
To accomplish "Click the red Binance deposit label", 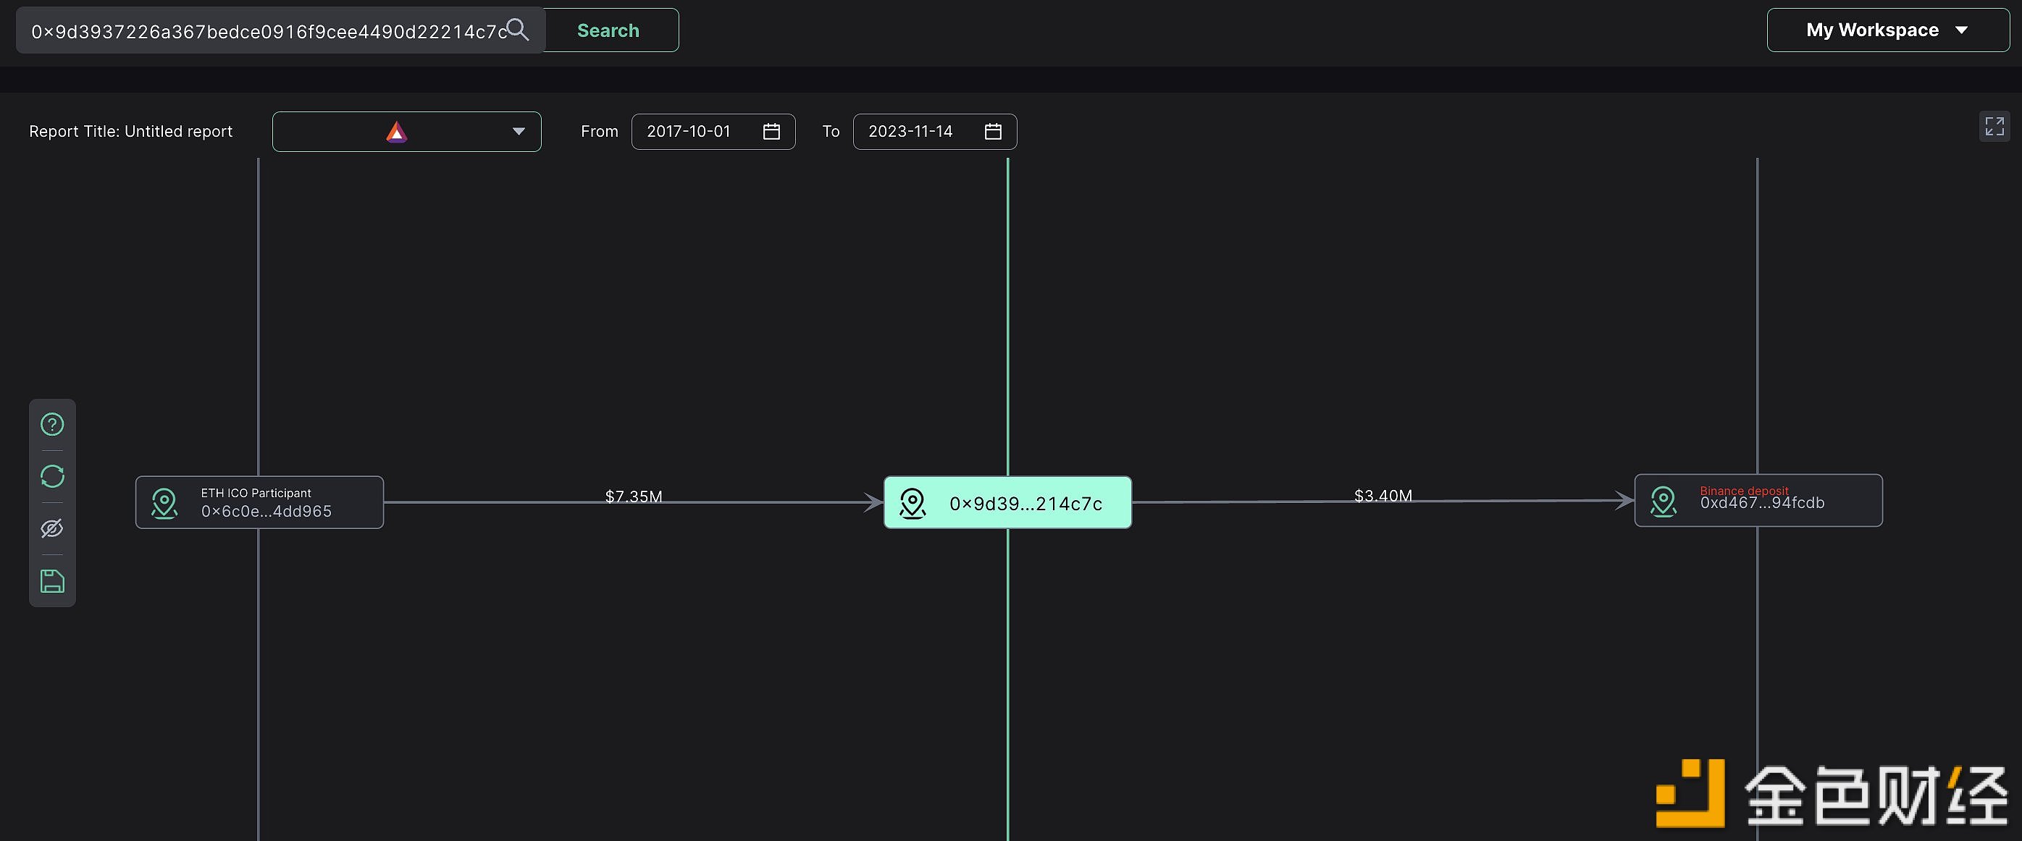I will (x=1744, y=491).
